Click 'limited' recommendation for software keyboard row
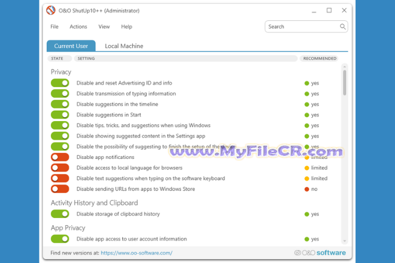 (316, 179)
